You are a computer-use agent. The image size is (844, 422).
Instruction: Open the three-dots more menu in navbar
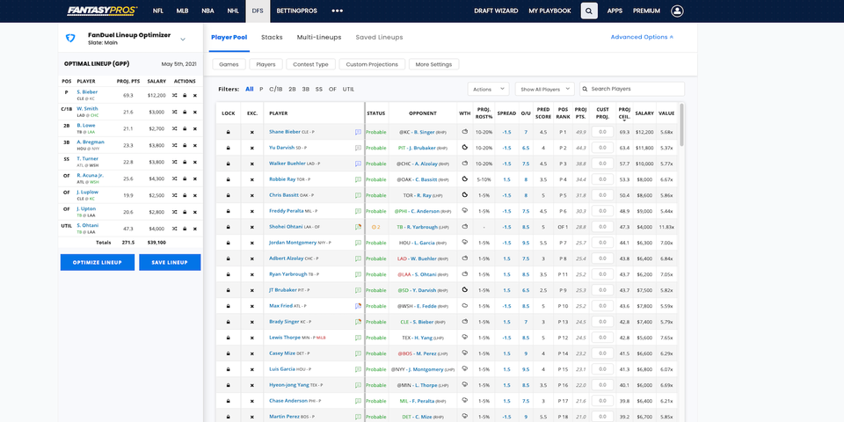coord(337,11)
